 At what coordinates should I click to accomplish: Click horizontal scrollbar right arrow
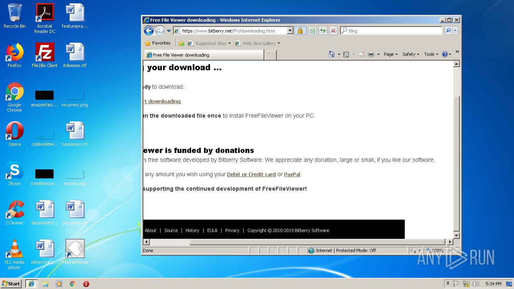(x=450, y=242)
